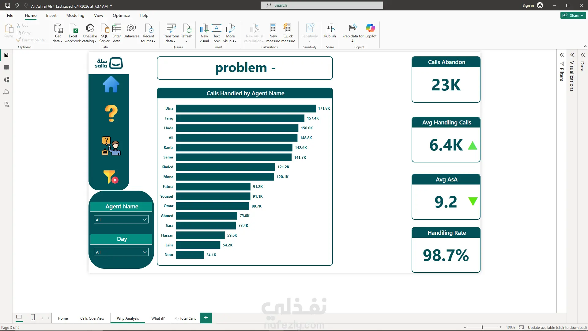Open the View ribbon tab

(x=99, y=15)
